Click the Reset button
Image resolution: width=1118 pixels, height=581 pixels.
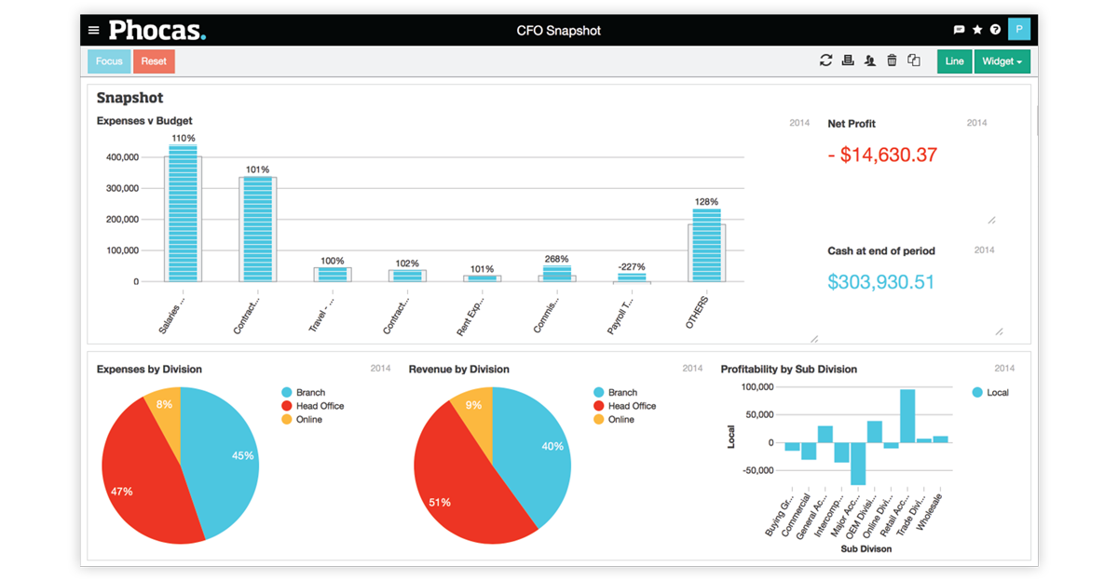tap(154, 61)
